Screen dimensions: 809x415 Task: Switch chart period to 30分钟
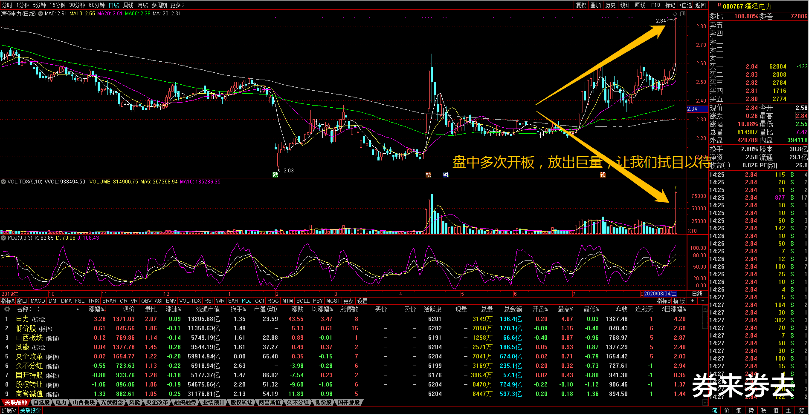(x=77, y=5)
